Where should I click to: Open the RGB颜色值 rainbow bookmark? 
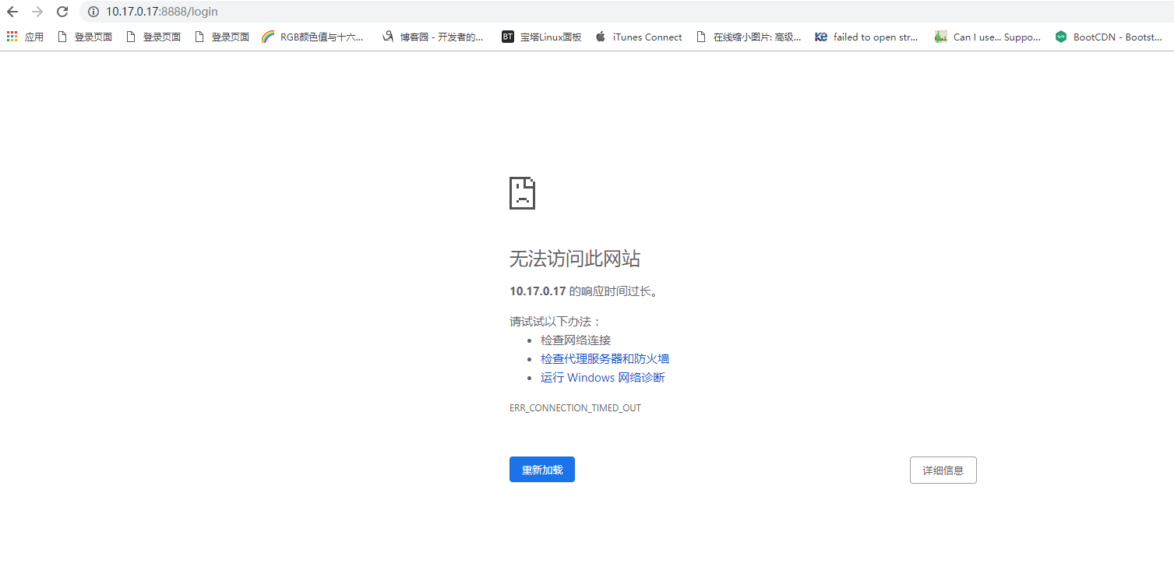tap(313, 37)
